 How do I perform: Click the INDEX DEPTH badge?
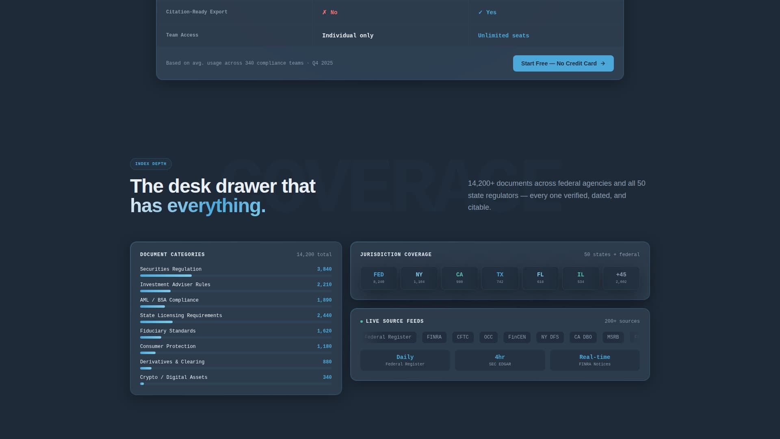click(151, 164)
